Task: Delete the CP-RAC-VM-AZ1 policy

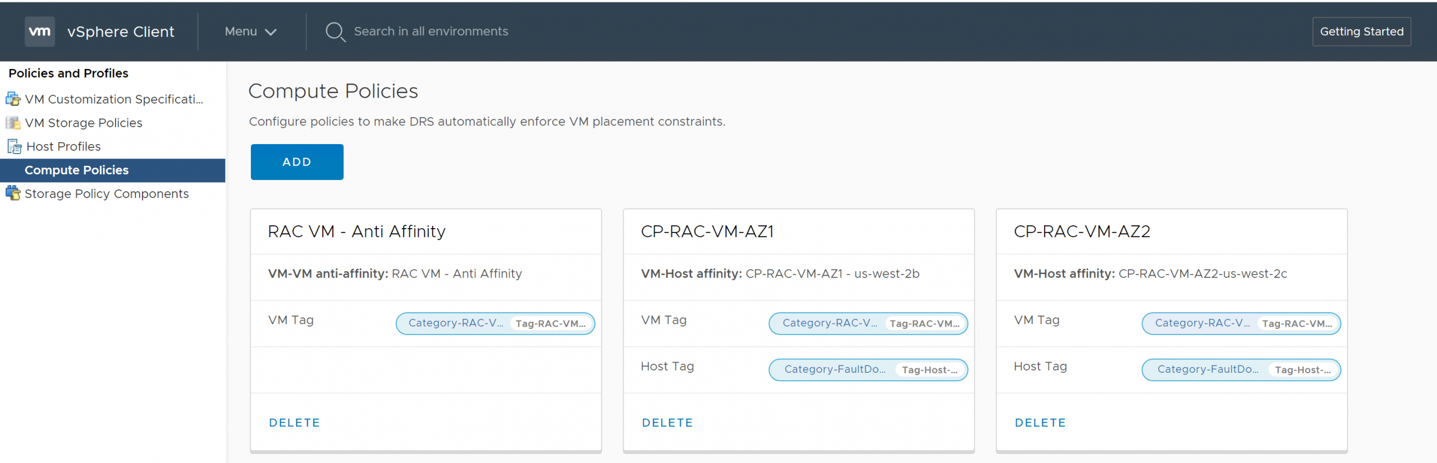Action: 667,423
